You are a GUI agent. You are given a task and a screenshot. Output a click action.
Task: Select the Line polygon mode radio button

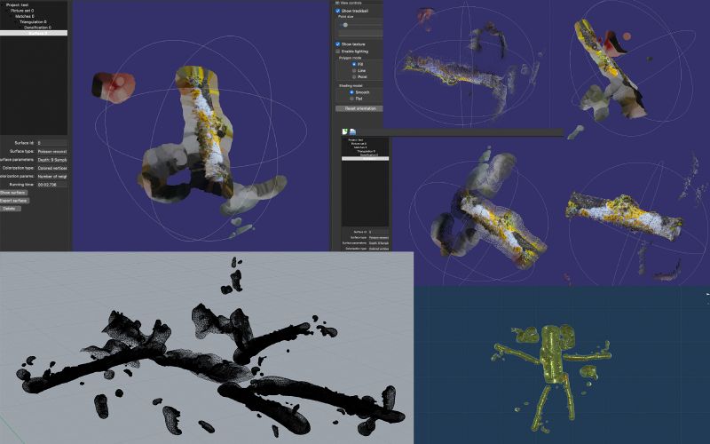[x=354, y=71]
